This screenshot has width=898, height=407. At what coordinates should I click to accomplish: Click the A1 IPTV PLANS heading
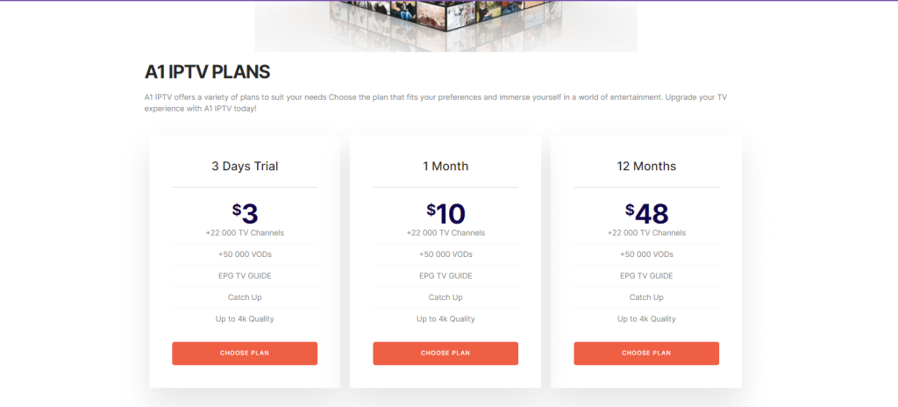click(x=207, y=72)
